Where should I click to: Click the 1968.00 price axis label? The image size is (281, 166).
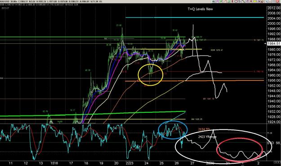coord(274,65)
